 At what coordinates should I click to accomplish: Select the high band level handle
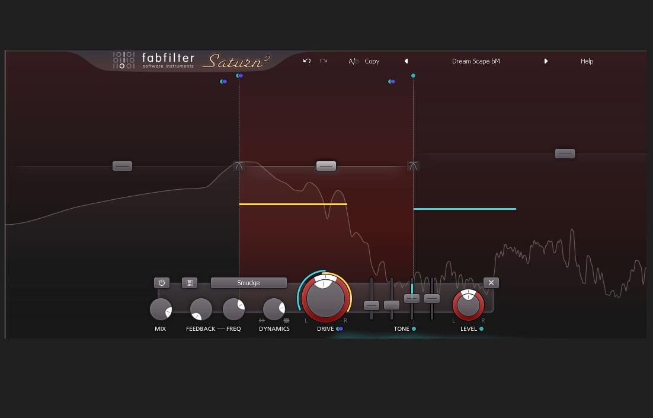(565, 154)
